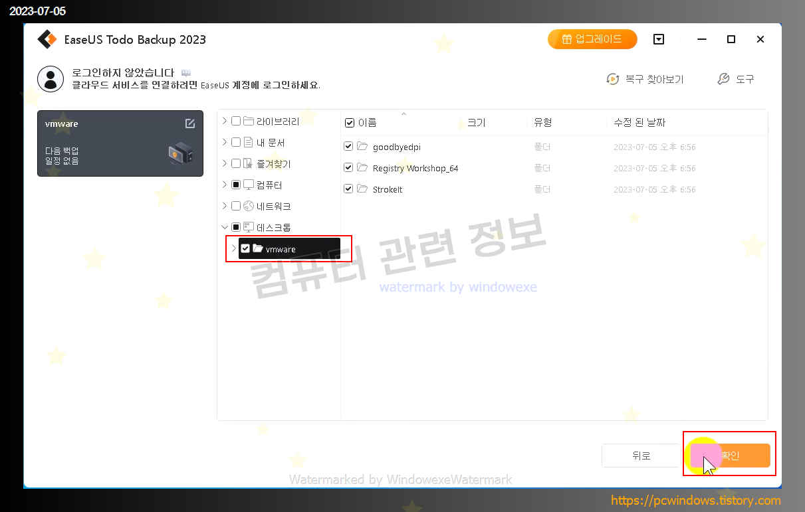Screen dimensions: 805x512
Task: Expand the 라이브러리 tree node
Action: (225, 122)
